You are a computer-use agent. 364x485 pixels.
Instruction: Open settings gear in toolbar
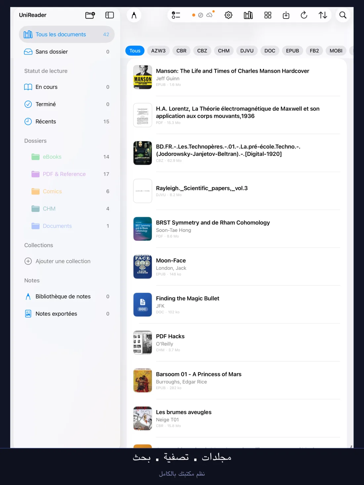pos(228,15)
